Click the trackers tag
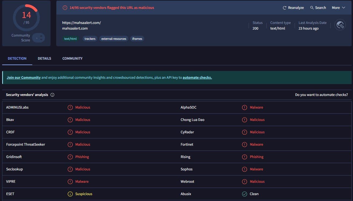The width and height of the screenshot is (353, 201). pyautogui.click(x=90, y=39)
